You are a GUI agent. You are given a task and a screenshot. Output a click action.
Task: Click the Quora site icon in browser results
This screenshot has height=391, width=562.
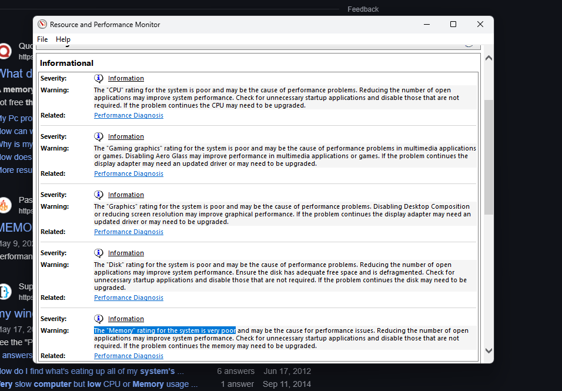(x=5, y=51)
